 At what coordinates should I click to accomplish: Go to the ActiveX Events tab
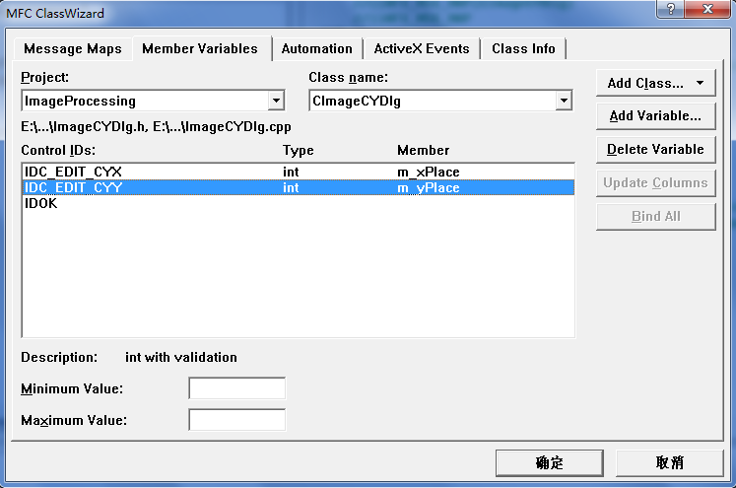(422, 49)
